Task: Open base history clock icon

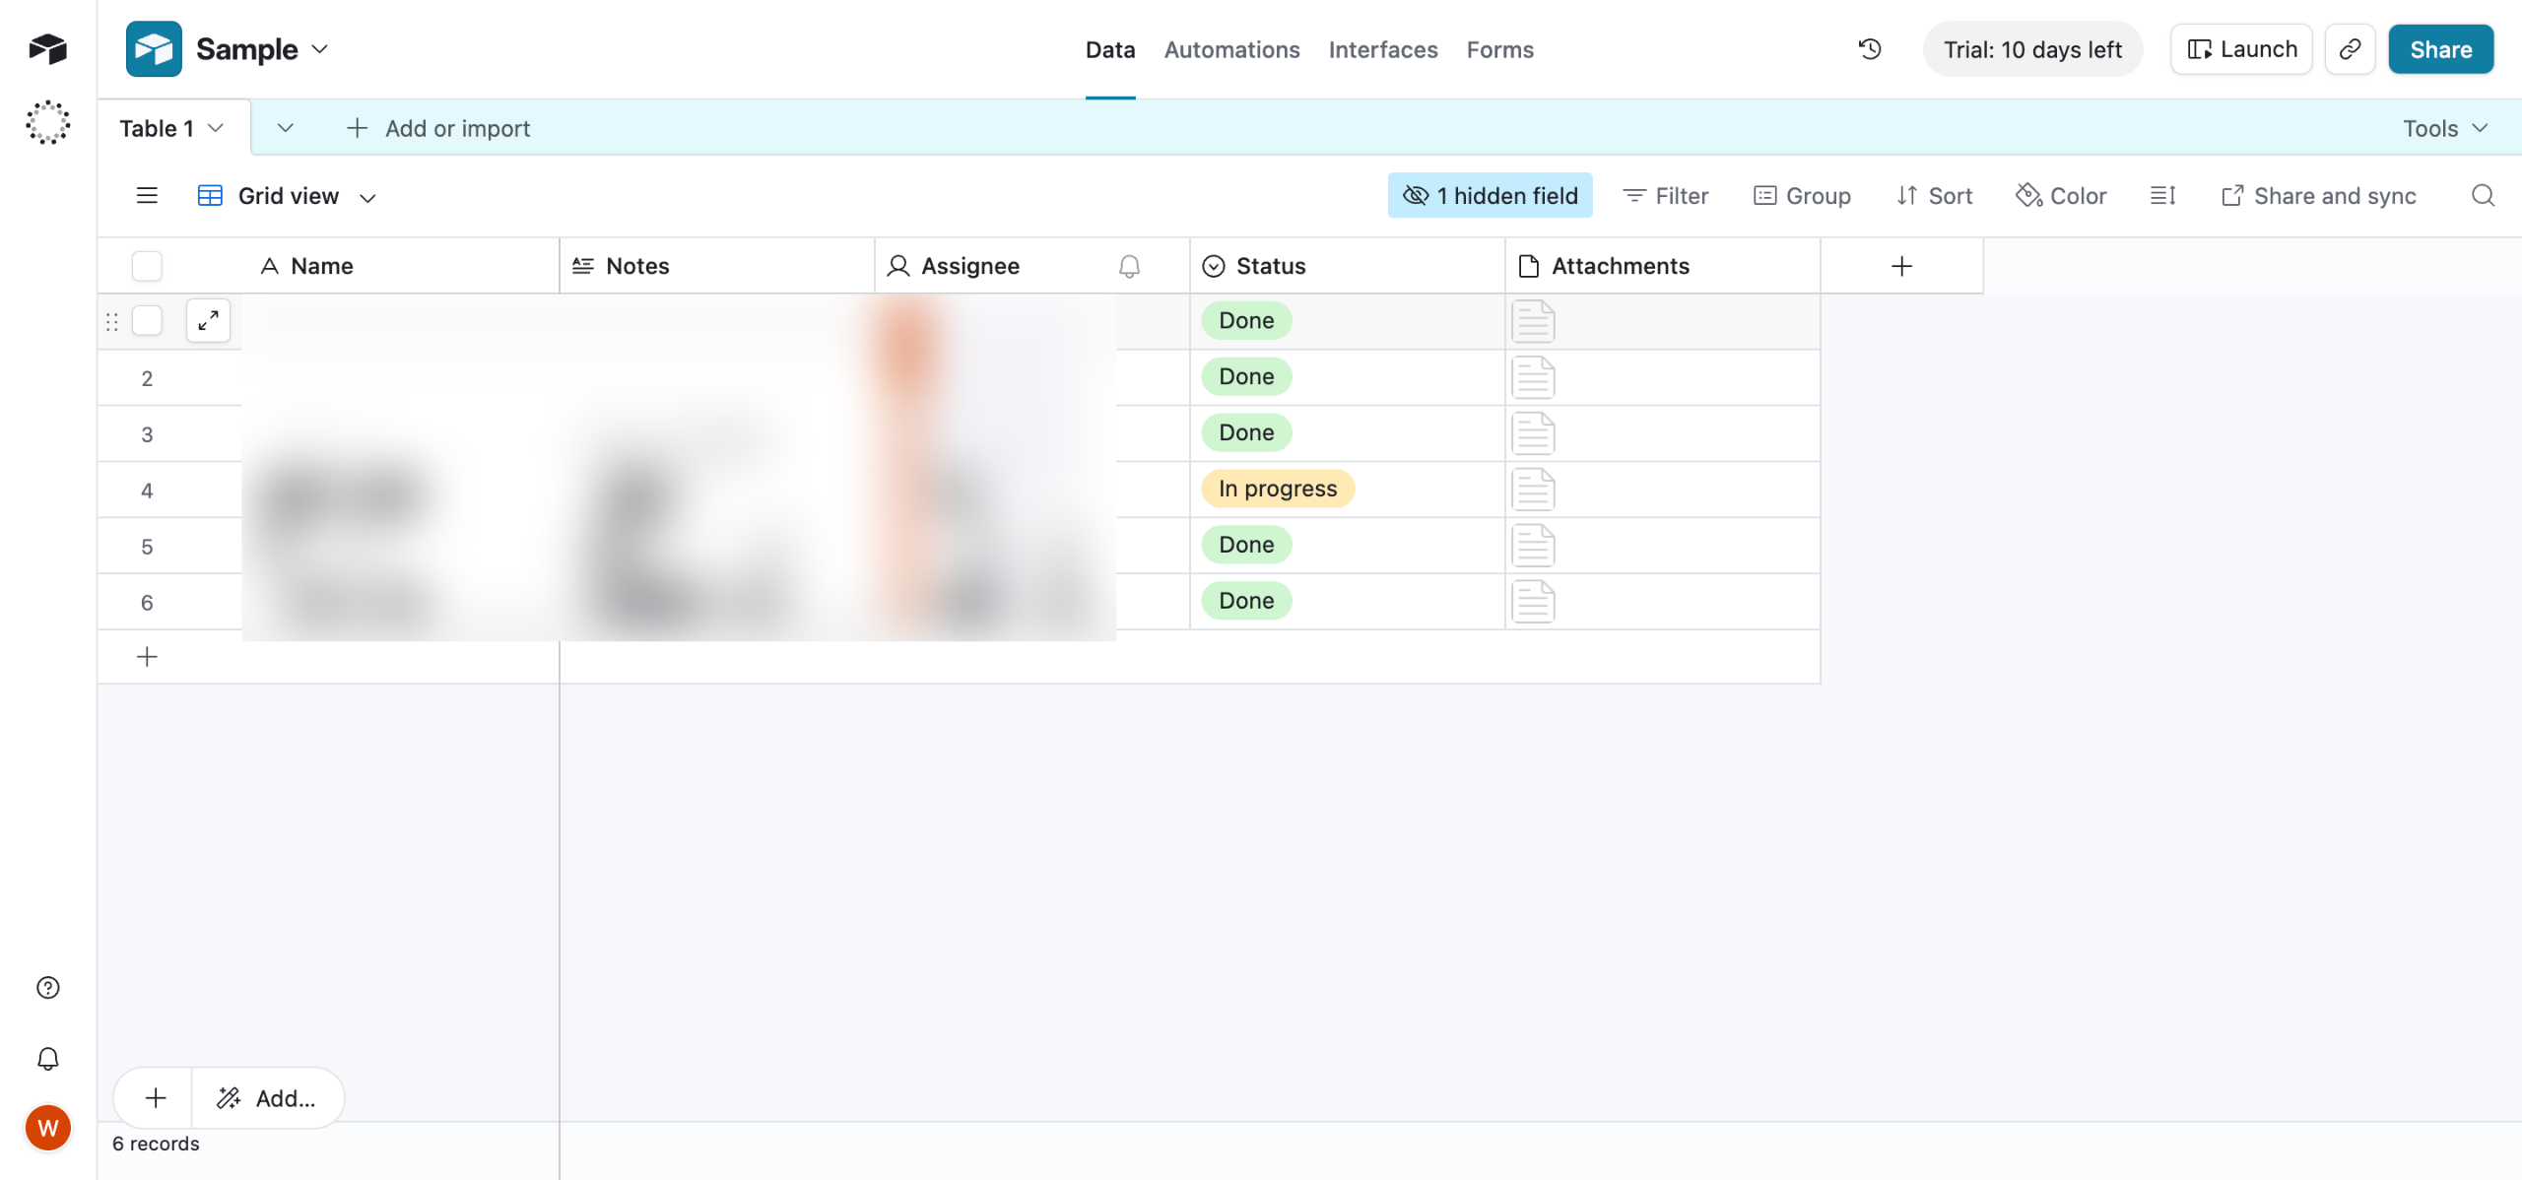Action: 1869,49
